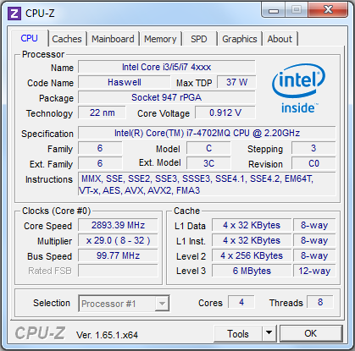Screen dimensions: 355x351
Task: Click the Level 2 '8-way' associativity
Action: tap(314, 255)
